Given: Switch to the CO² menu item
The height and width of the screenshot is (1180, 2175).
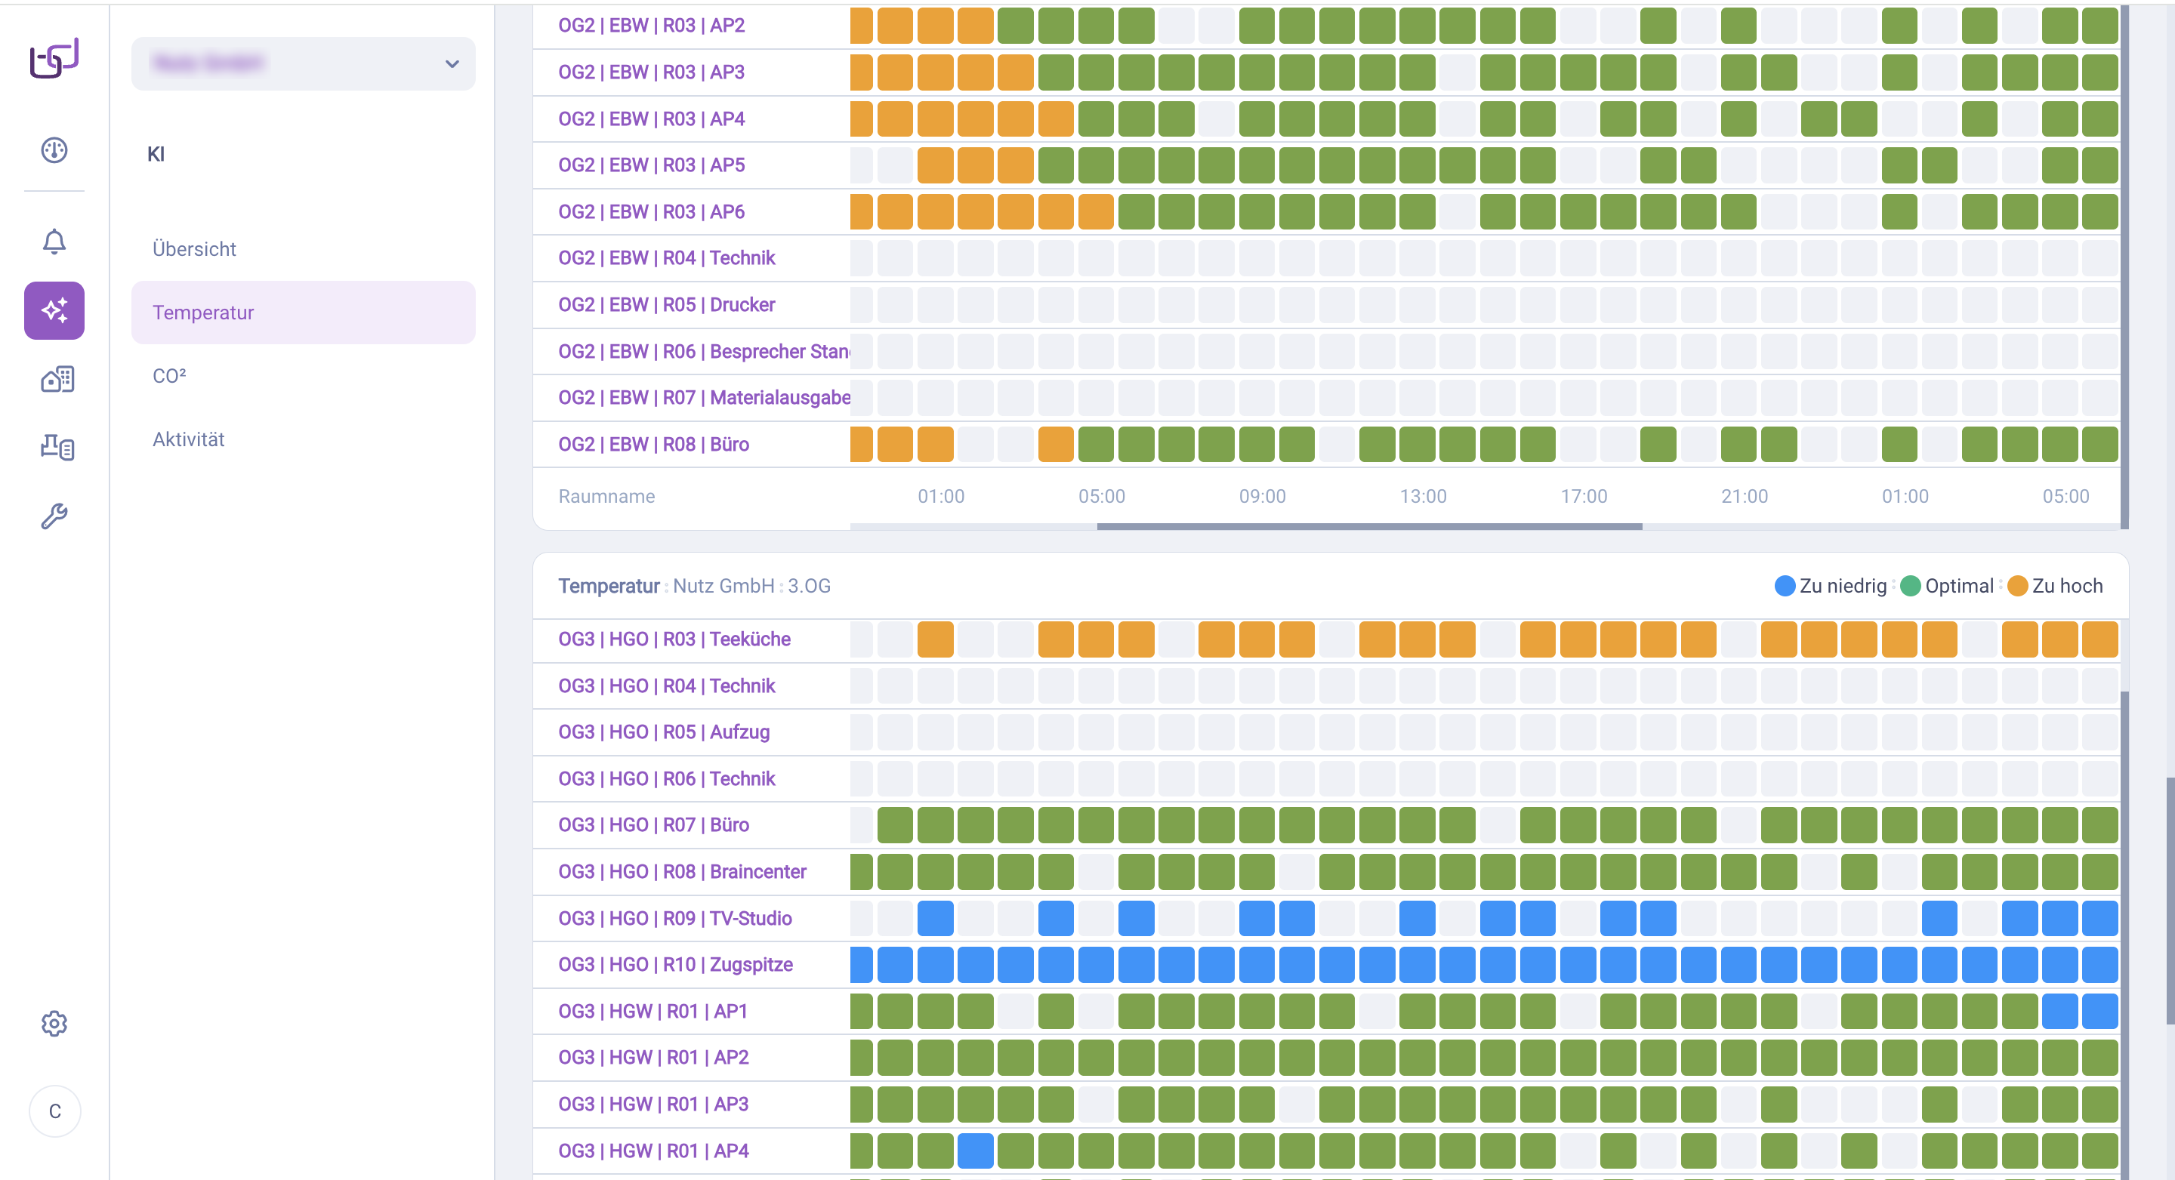Looking at the screenshot, I should (169, 376).
